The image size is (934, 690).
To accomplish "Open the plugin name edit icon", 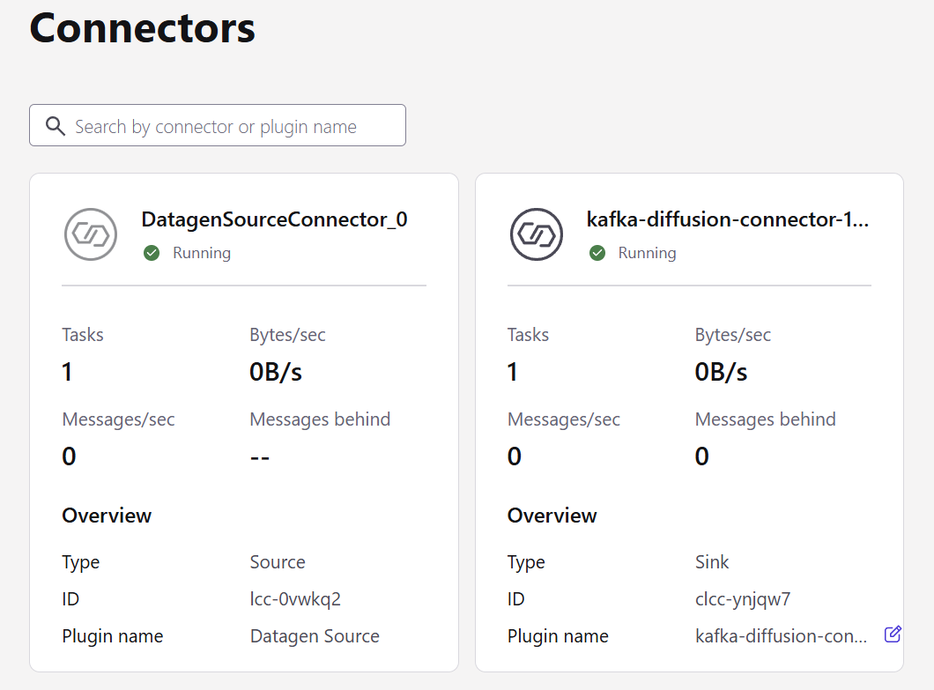I will (x=893, y=634).
